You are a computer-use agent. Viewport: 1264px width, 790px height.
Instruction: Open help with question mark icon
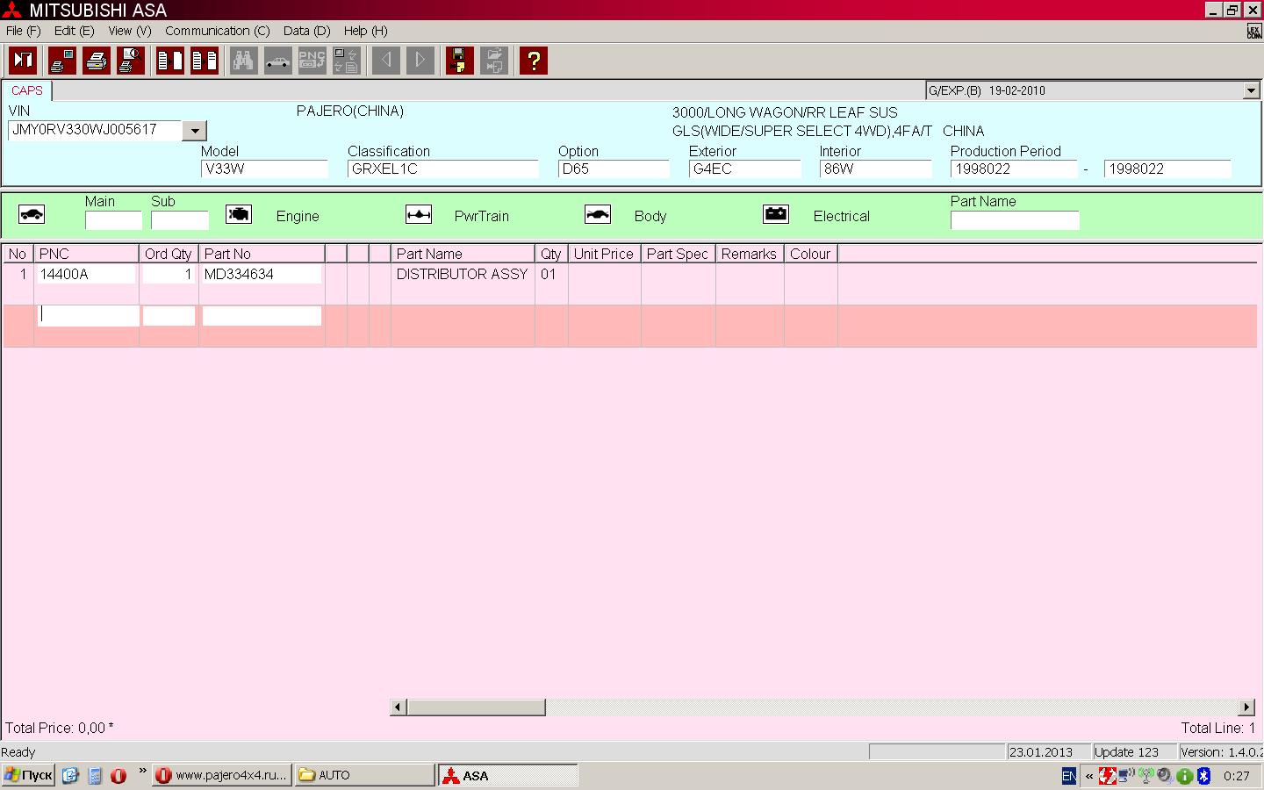pos(533,61)
